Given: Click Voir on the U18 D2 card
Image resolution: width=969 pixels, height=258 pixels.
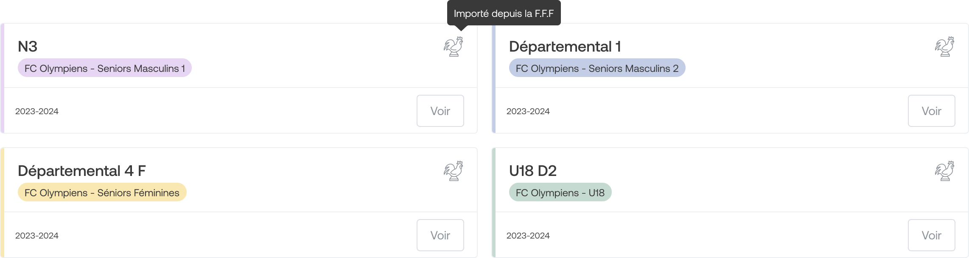Looking at the screenshot, I should coord(932,235).
